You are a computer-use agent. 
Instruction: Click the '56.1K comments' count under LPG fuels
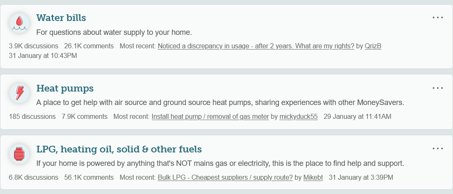[x=89, y=177]
